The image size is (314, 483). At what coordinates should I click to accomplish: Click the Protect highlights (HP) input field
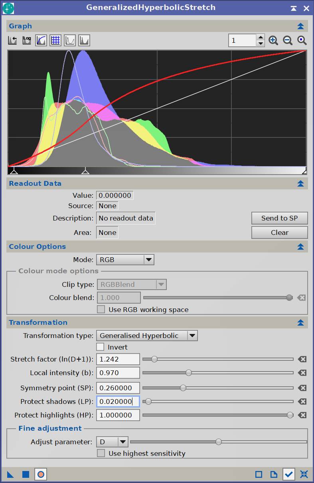[118, 415]
